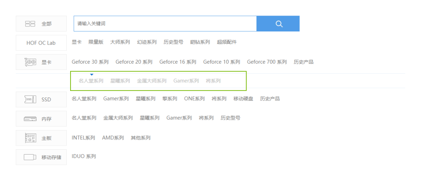Choose 将系列 in Geforce 30 submenu
Image resolution: width=421 pixels, height=179 pixels.
click(x=213, y=80)
